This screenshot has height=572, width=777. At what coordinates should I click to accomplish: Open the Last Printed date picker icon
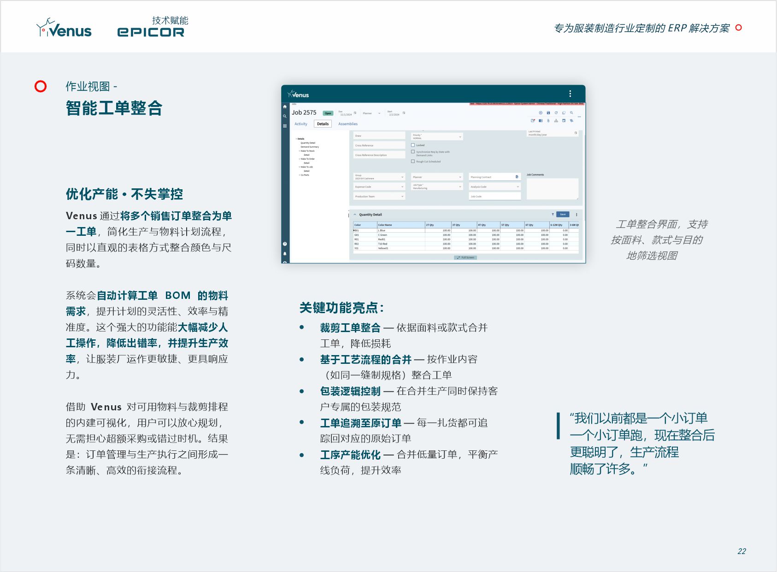[576, 133]
